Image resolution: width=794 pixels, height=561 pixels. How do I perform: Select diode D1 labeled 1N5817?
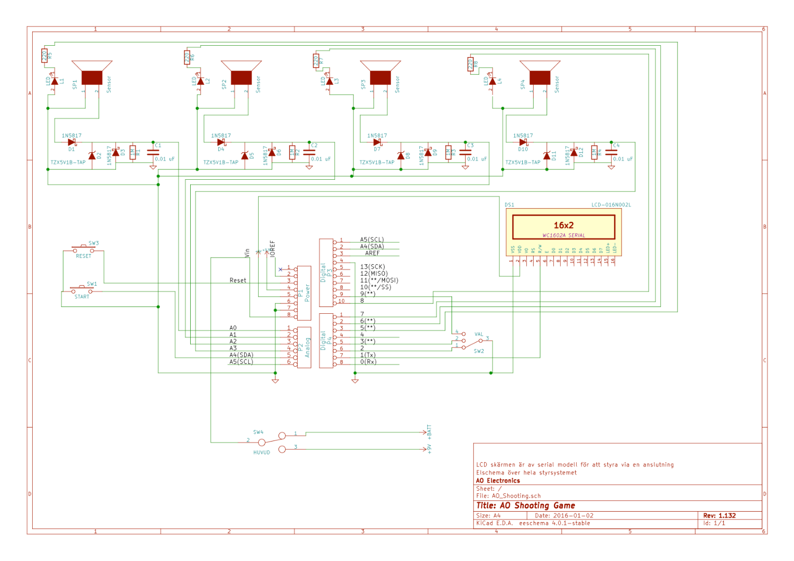tap(71, 142)
